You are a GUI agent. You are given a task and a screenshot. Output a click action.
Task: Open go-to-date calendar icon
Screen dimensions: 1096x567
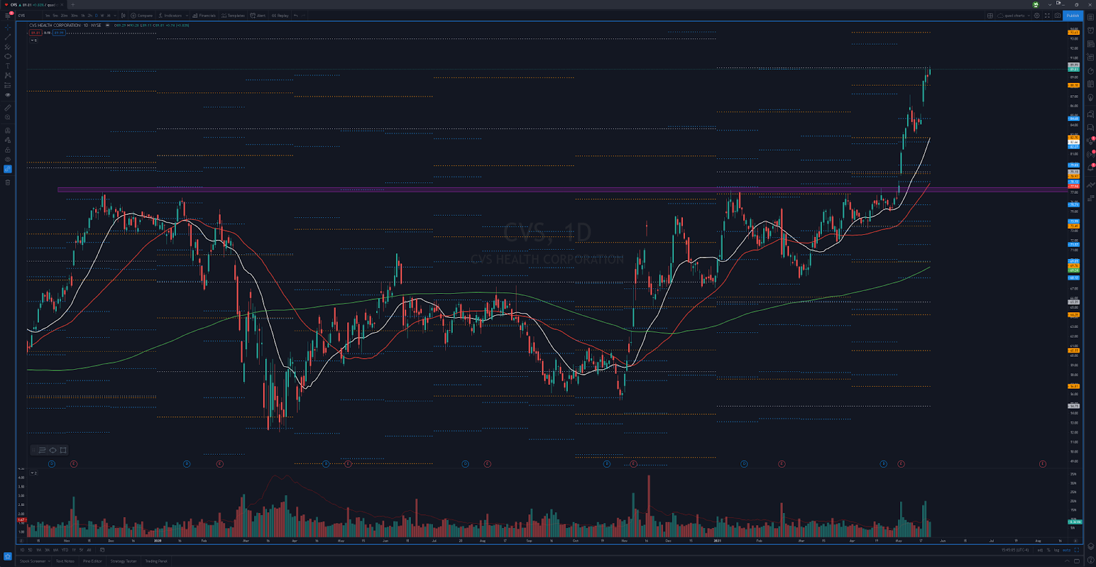coord(102,550)
